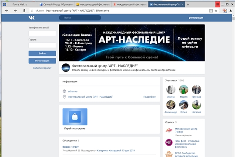235x157 pixels.
Task: Click the Телефон или email field
Action: tap(42, 33)
